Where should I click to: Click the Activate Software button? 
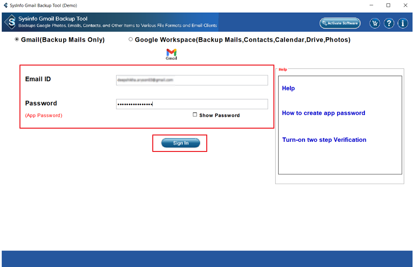(340, 23)
